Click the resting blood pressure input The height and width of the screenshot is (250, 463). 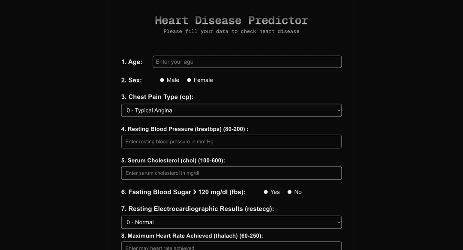(x=231, y=141)
